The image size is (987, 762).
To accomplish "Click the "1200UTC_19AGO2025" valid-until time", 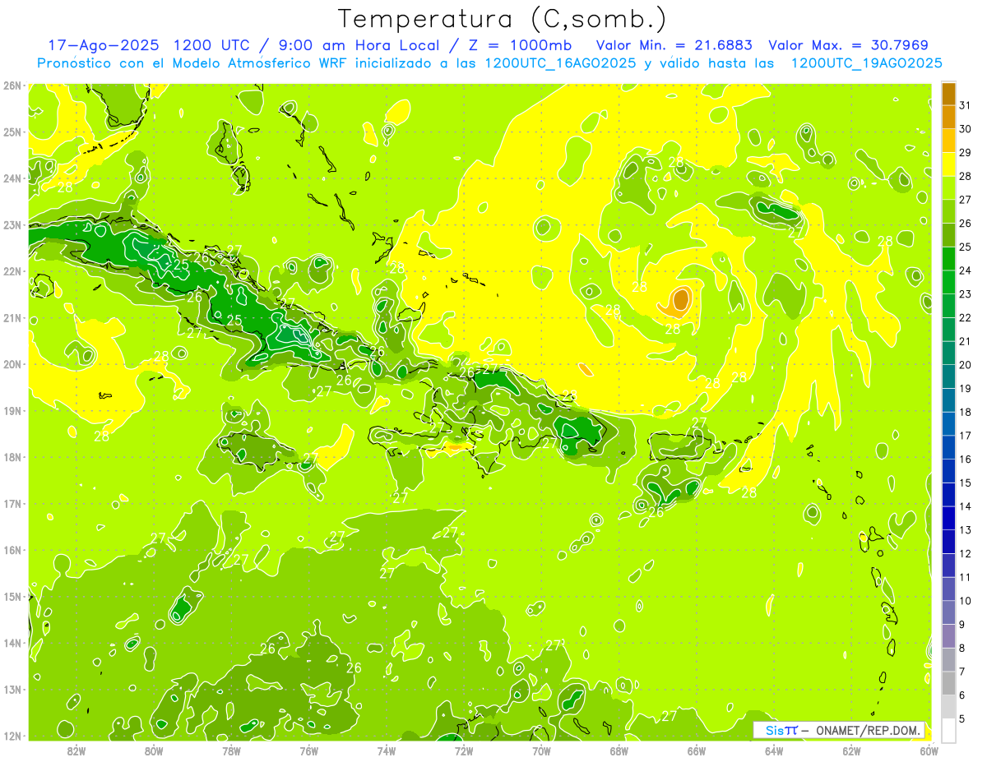I will 866,63.
